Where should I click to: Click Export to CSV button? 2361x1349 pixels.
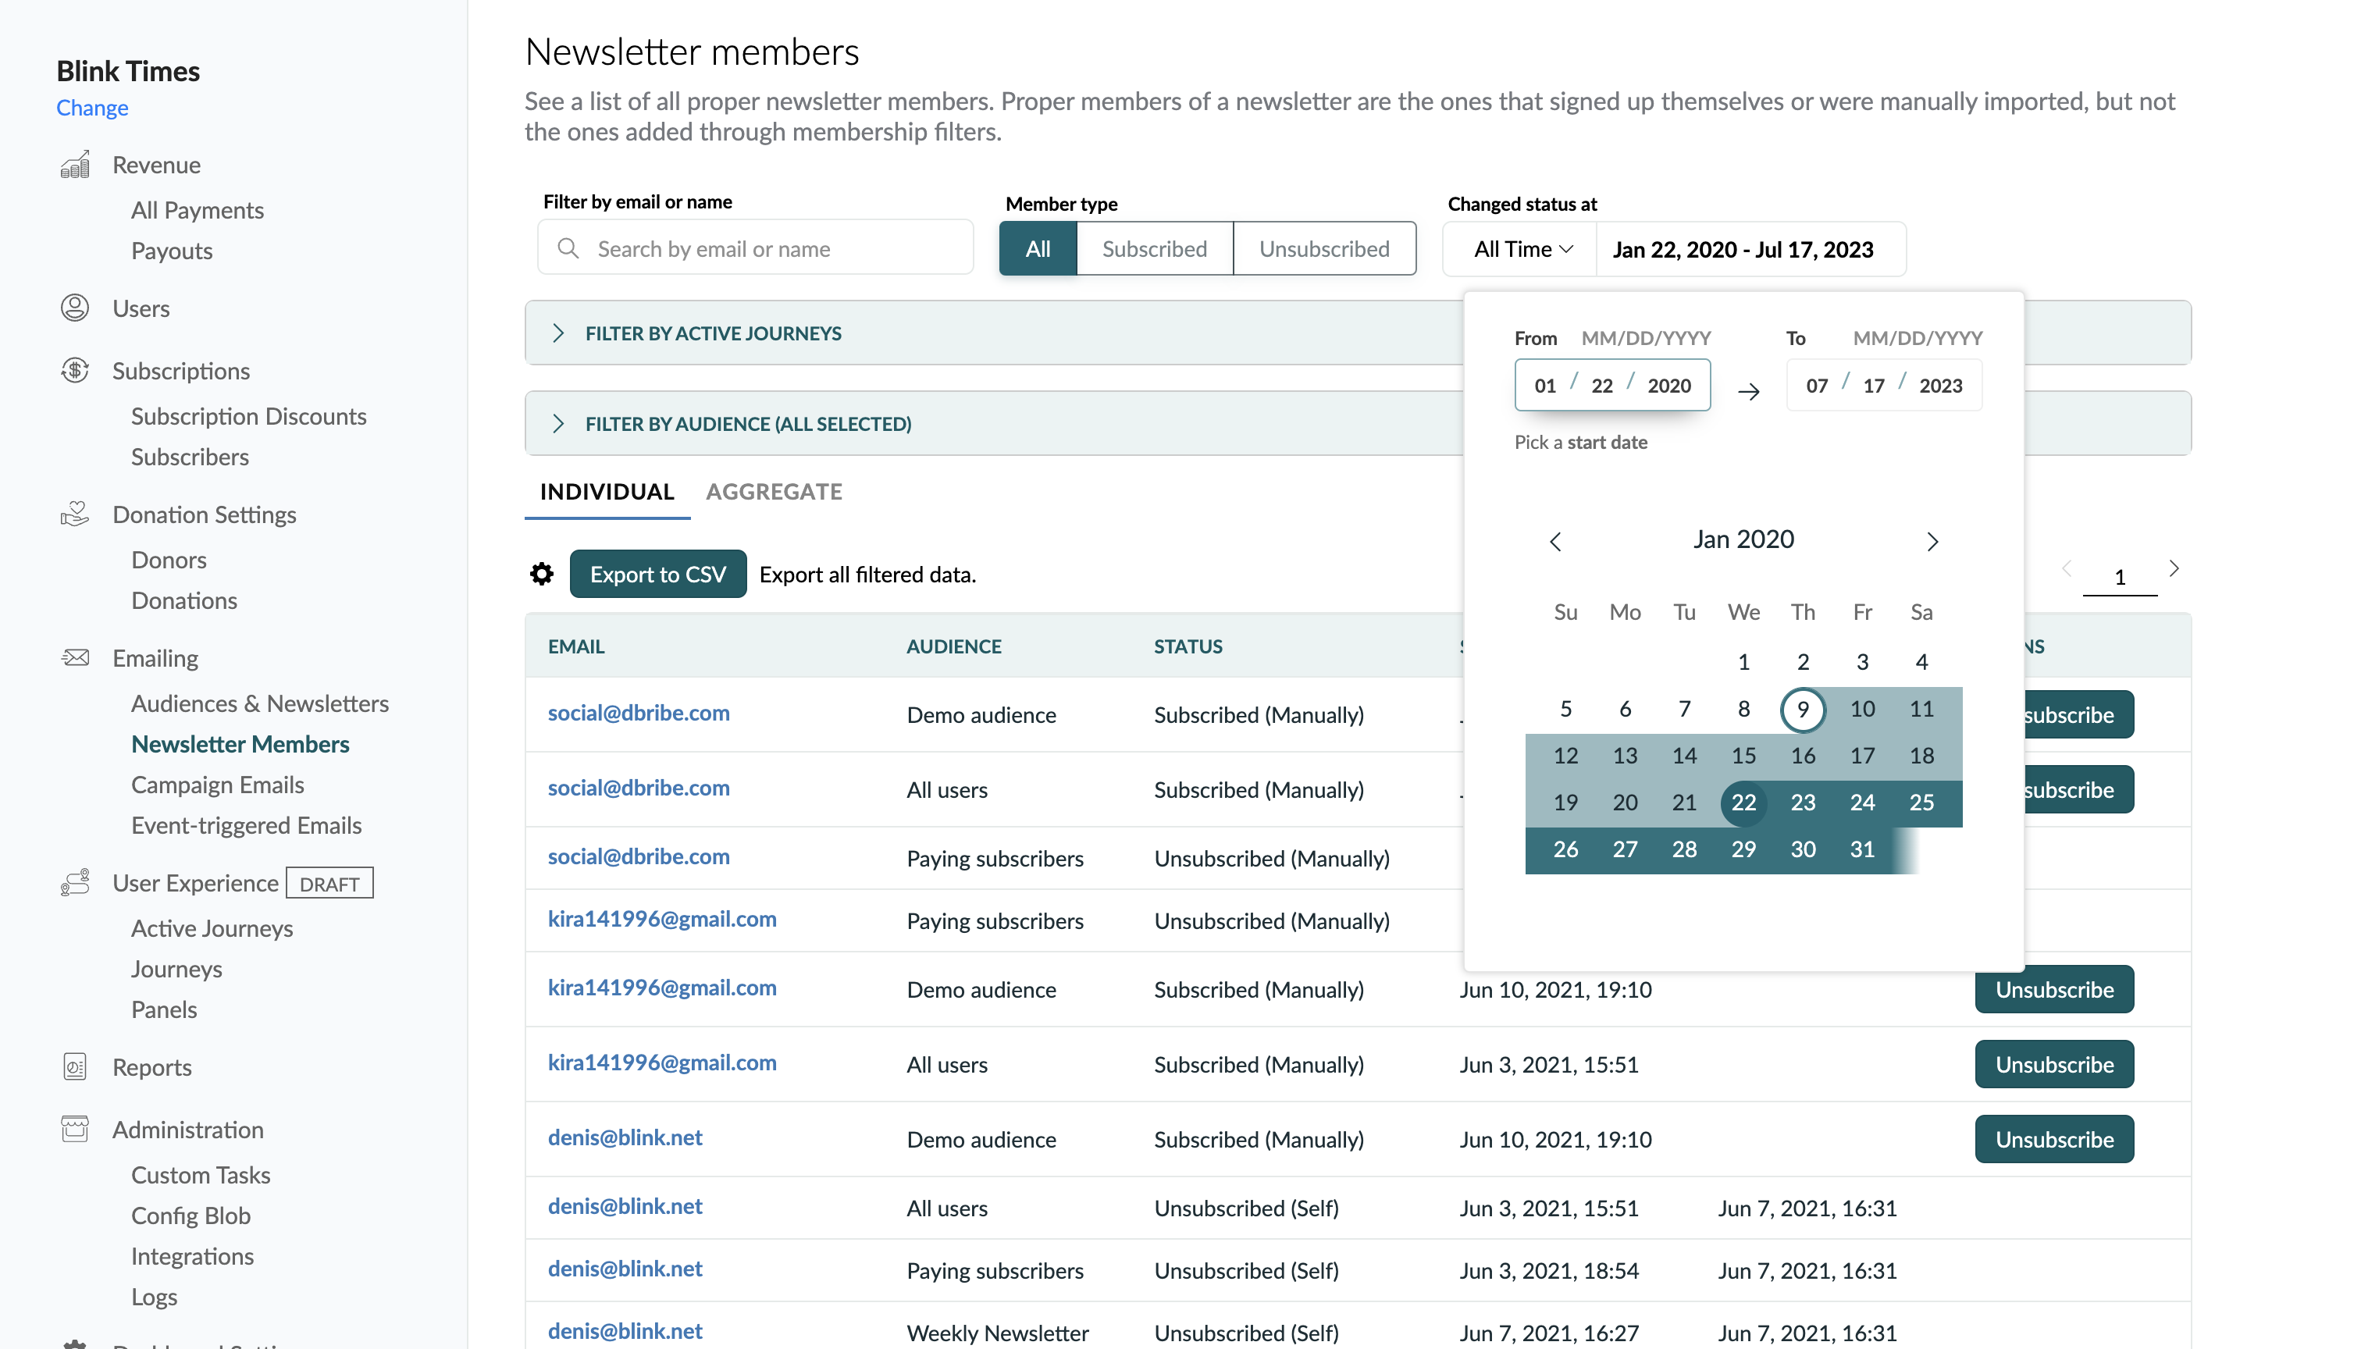point(657,574)
